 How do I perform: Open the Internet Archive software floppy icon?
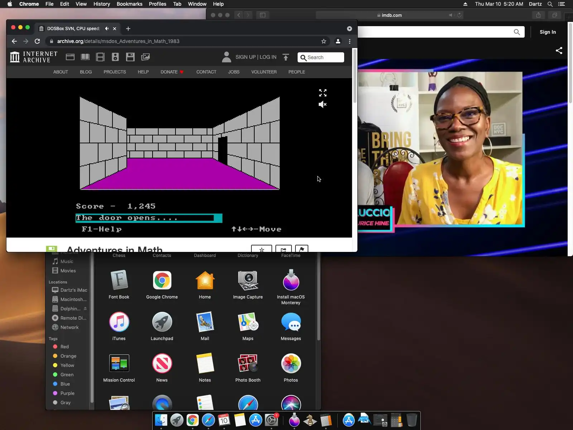[130, 57]
